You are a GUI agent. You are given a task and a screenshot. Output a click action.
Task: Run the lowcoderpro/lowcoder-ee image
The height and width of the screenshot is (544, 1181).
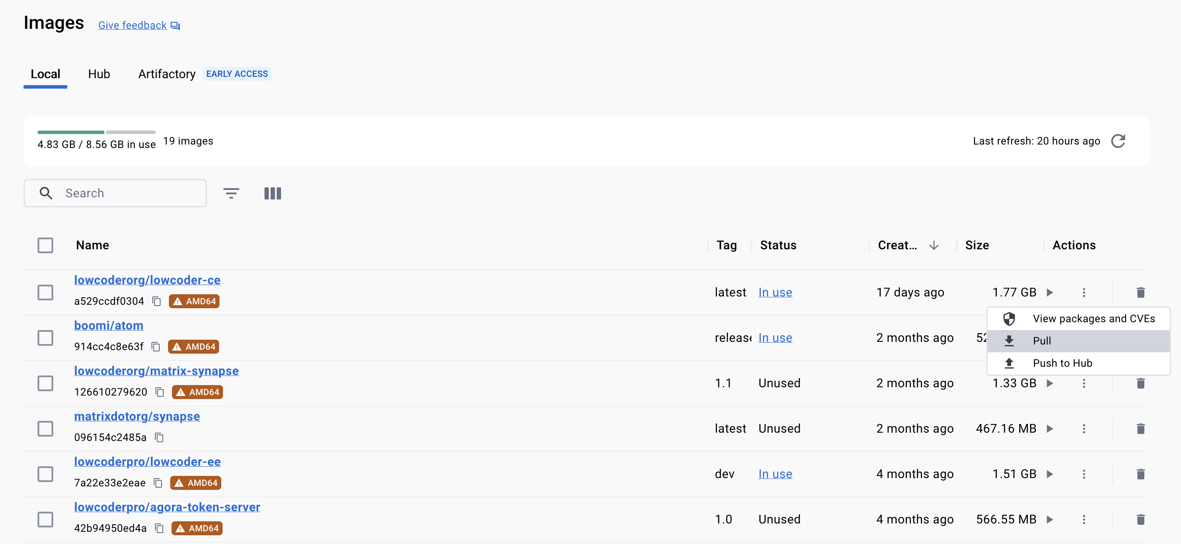pos(1050,474)
